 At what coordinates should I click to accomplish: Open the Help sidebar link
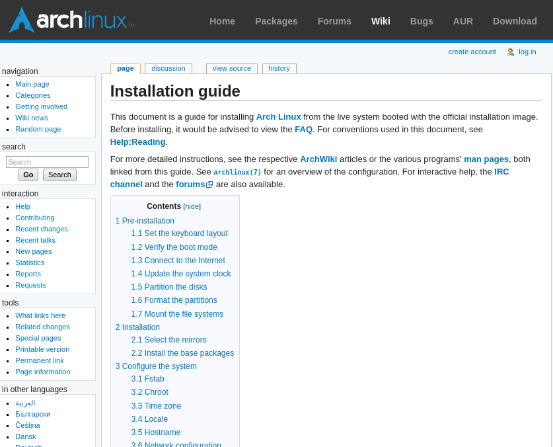click(x=22, y=206)
